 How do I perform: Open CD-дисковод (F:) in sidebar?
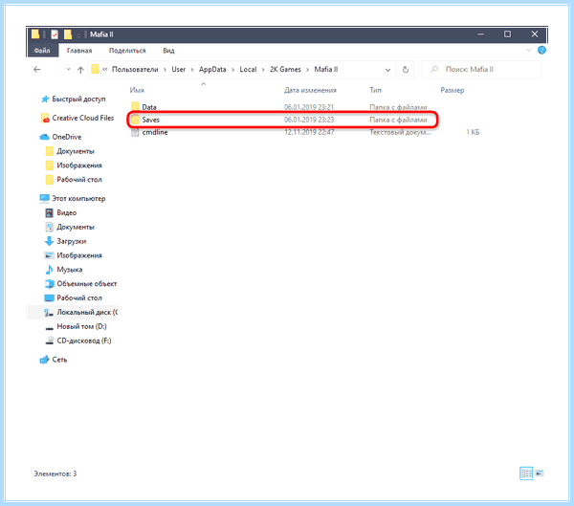[x=84, y=341]
